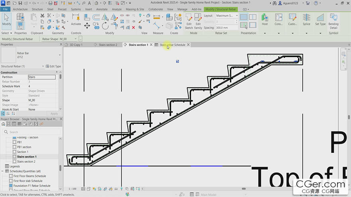Open the Layout dropdown showing Maximum Spacing

pyautogui.click(x=227, y=16)
